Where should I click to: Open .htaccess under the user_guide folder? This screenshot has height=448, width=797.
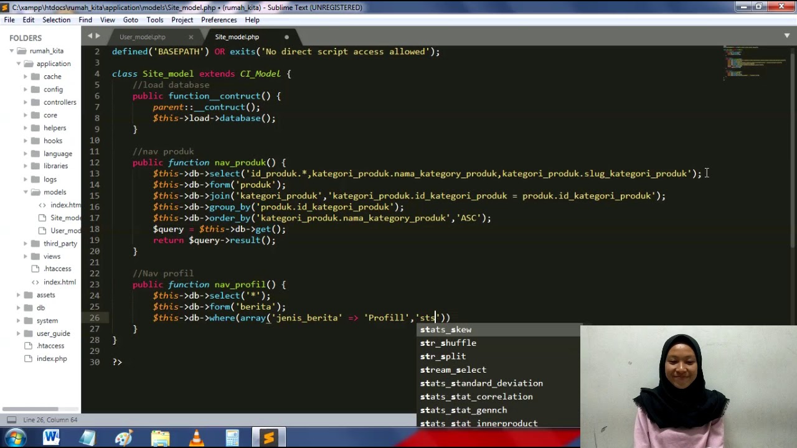[50, 346]
